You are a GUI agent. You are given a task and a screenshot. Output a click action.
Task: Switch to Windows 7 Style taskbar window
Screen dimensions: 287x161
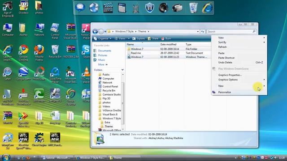[91, 158]
